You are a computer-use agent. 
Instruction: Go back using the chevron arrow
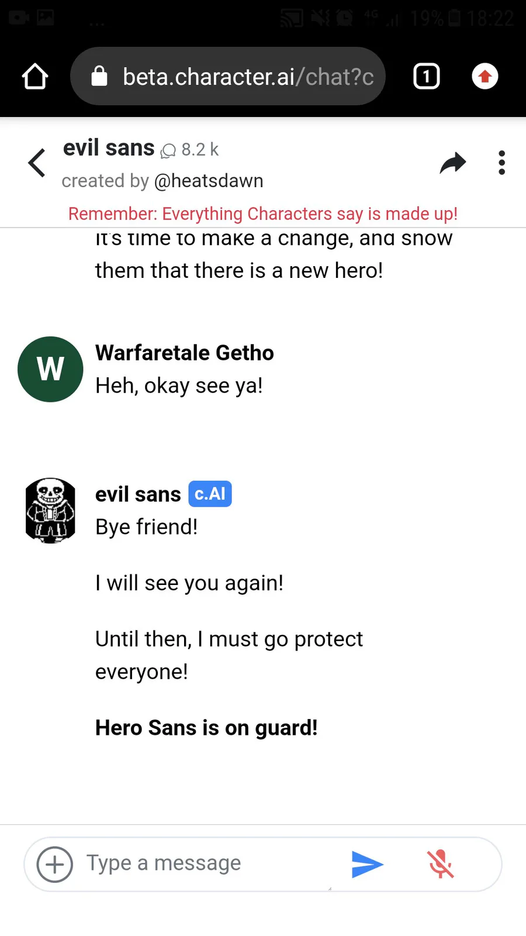coord(37,163)
